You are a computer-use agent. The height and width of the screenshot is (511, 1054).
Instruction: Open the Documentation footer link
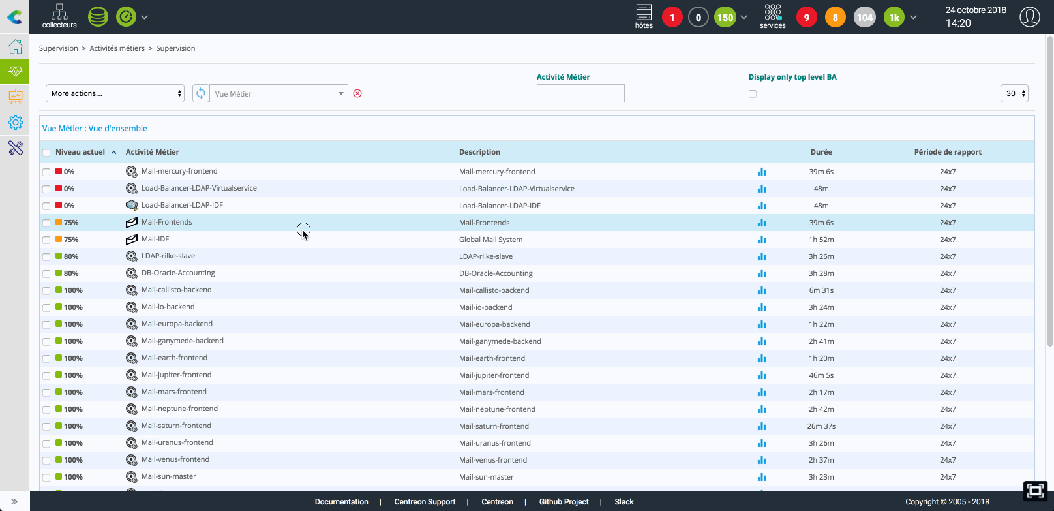point(342,502)
